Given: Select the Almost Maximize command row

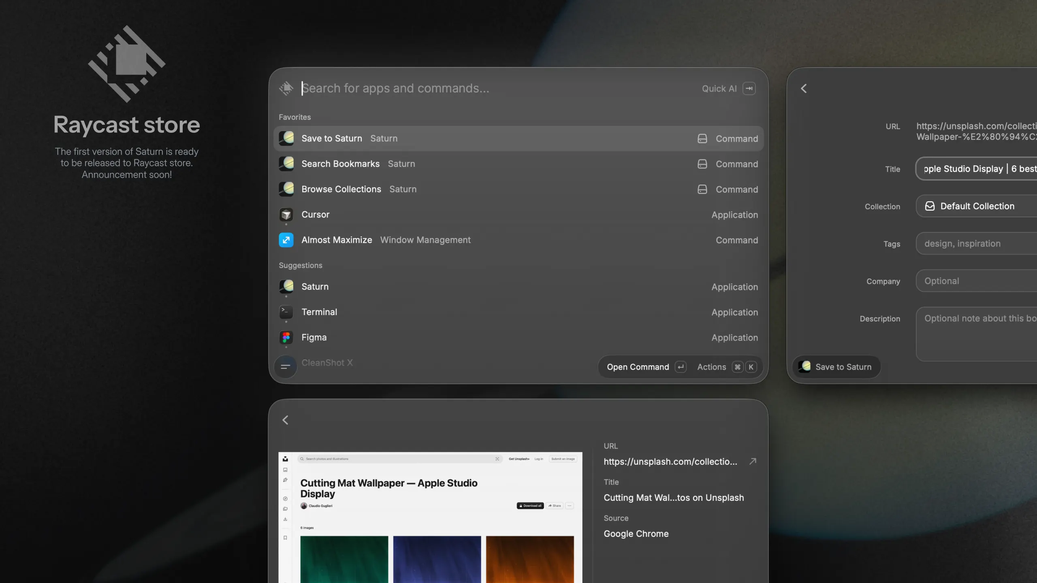Looking at the screenshot, I should 518,240.
